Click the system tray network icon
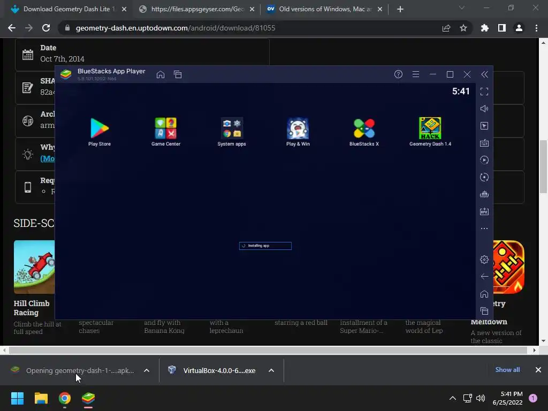The image size is (548, 411). (x=467, y=398)
